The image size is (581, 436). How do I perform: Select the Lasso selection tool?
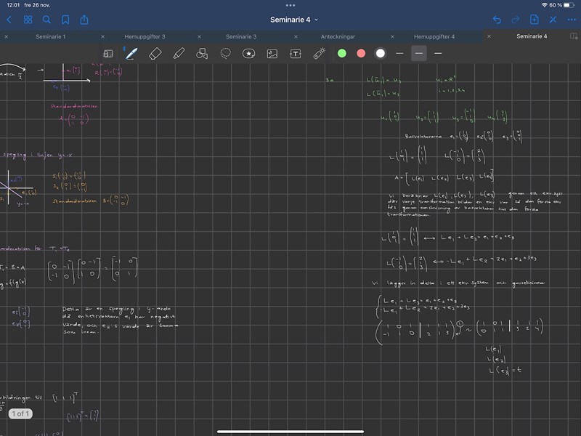pos(226,53)
